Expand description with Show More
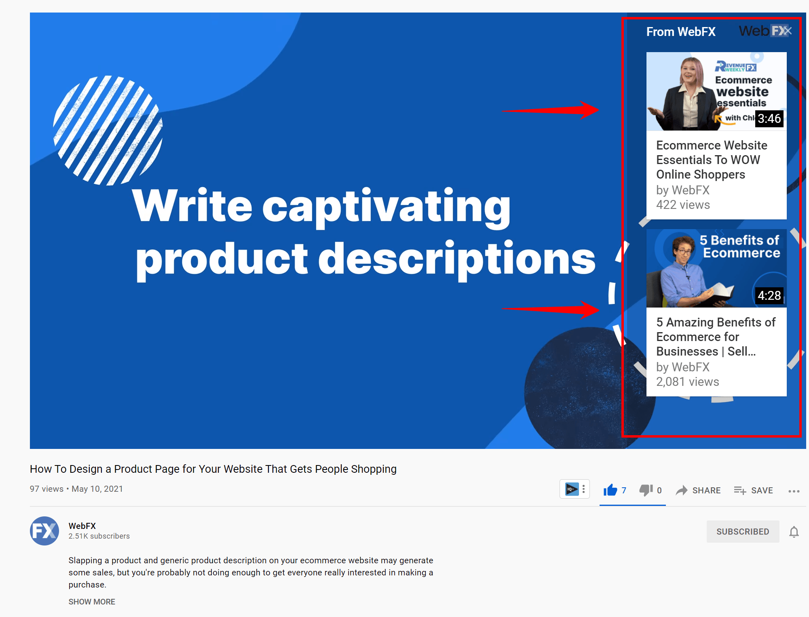Image resolution: width=809 pixels, height=617 pixels. tap(92, 602)
